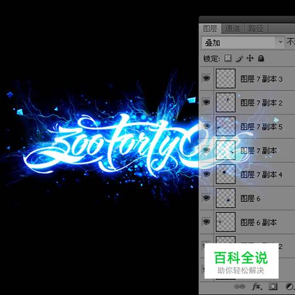Select thumbnail of layer 图层 6

[226, 198]
